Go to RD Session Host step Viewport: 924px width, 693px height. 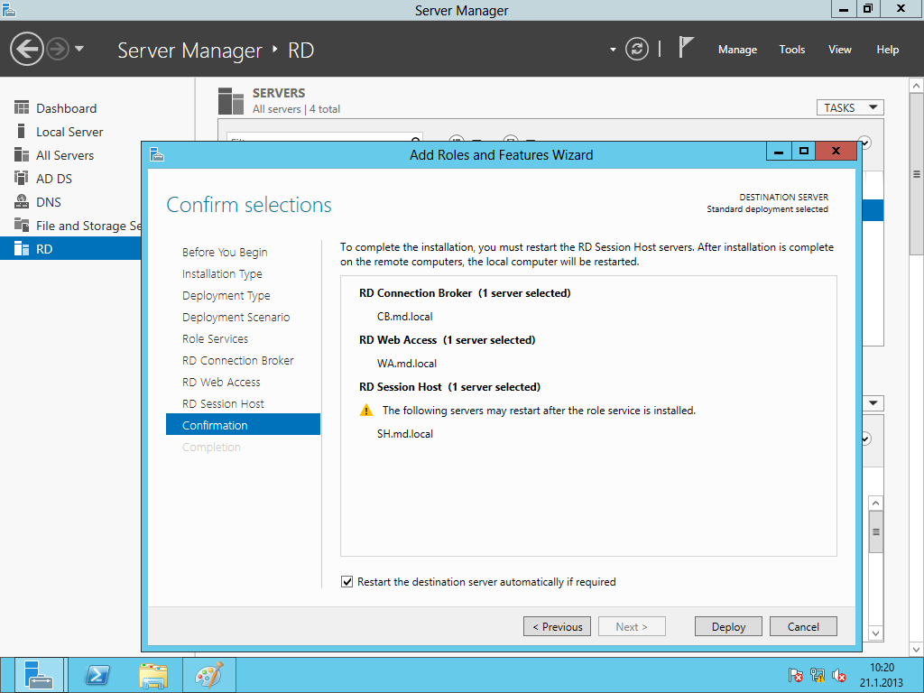(x=223, y=403)
